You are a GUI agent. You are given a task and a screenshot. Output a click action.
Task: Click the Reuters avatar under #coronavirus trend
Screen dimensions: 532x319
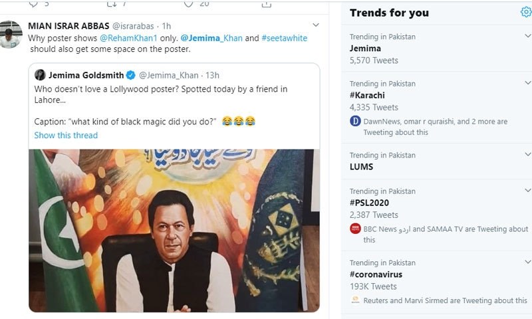(x=356, y=300)
